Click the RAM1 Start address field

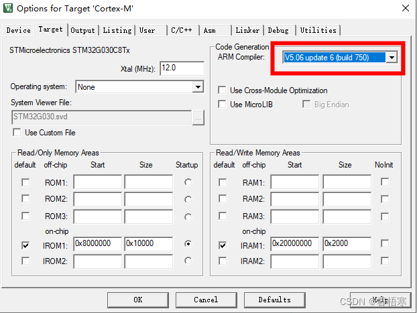coord(295,182)
